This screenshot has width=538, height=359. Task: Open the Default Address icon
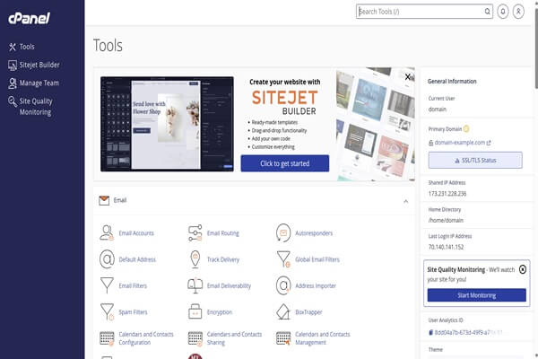[x=107, y=259]
